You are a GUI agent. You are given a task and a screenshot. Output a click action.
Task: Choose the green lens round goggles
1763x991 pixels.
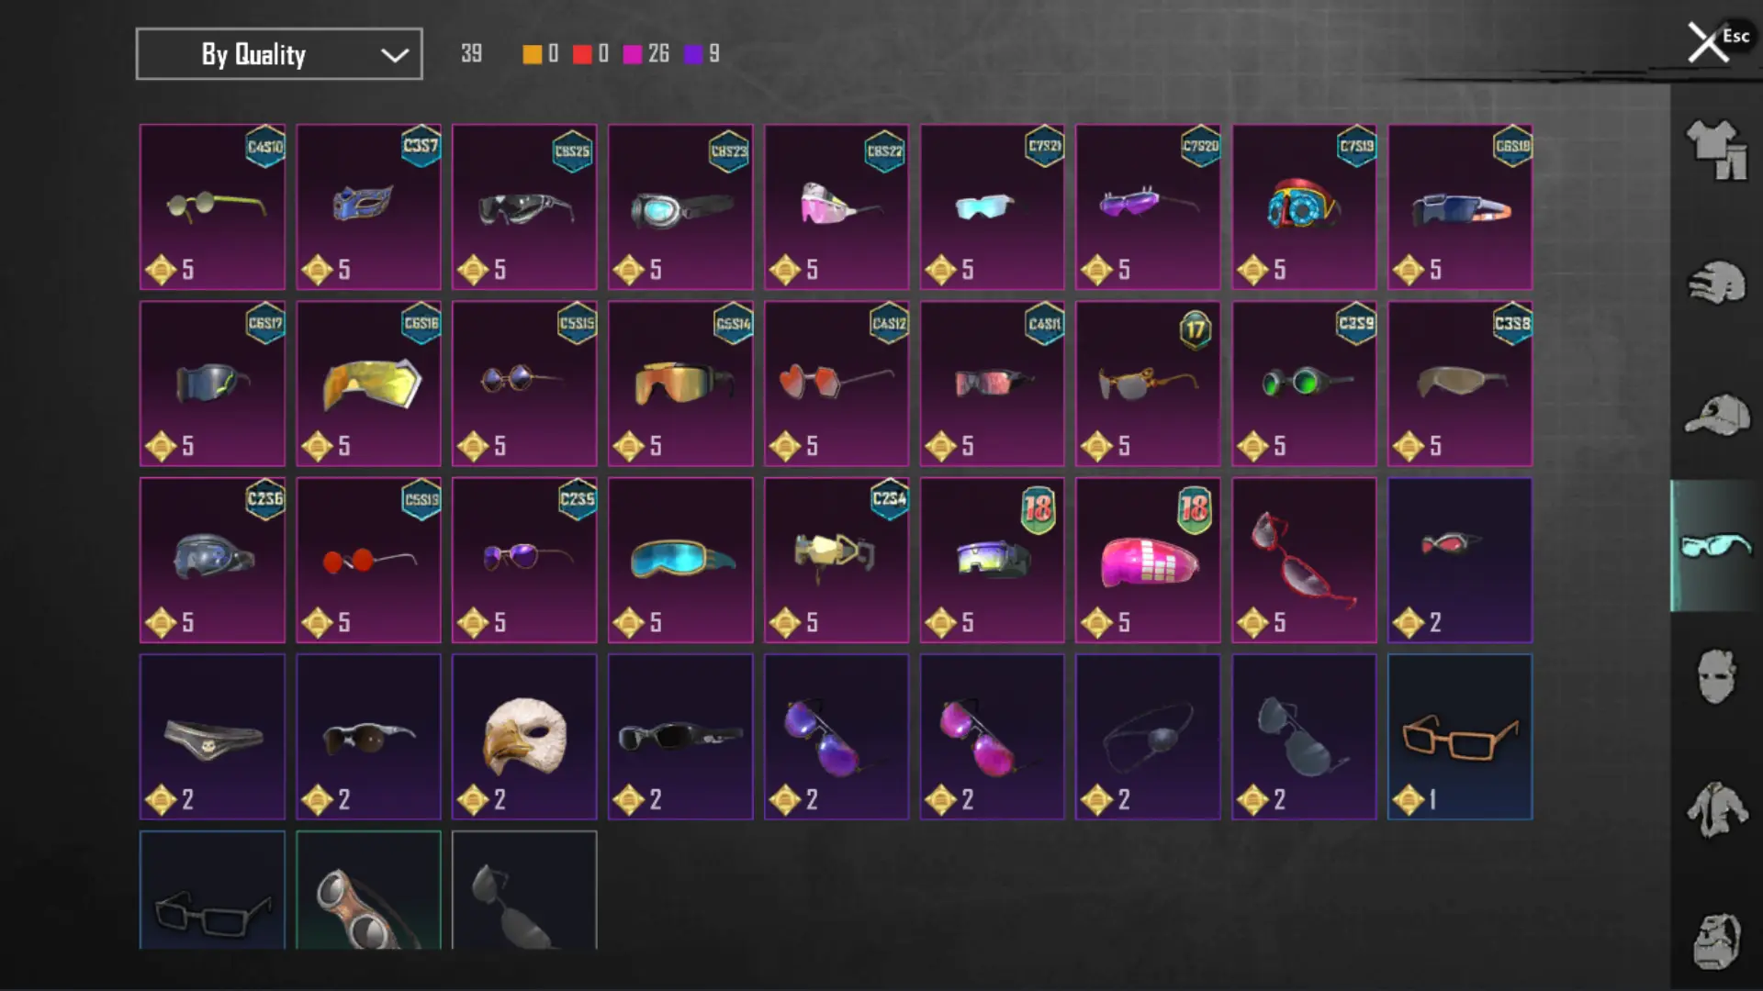[x=1304, y=384]
